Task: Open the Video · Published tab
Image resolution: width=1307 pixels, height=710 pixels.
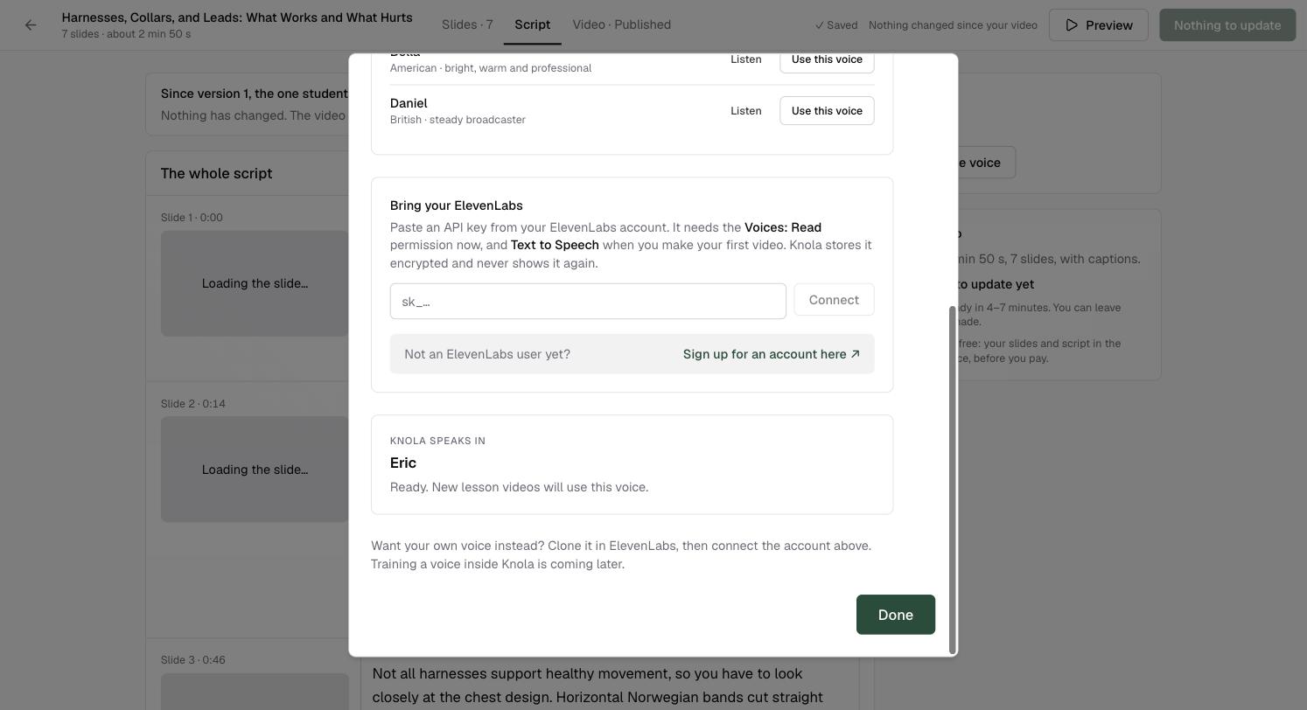Action: click(622, 24)
